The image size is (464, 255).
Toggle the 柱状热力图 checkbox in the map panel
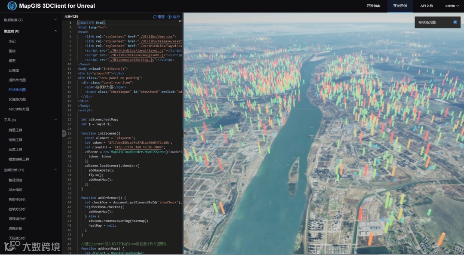[455, 22]
